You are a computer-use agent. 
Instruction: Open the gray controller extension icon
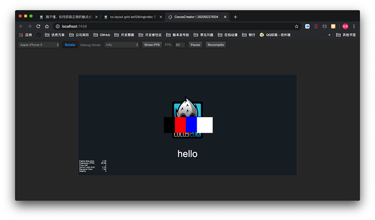[324, 27]
